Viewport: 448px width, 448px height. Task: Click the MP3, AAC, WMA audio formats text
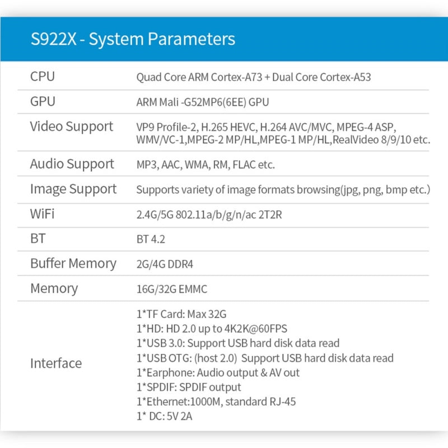(x=206, y=165)
